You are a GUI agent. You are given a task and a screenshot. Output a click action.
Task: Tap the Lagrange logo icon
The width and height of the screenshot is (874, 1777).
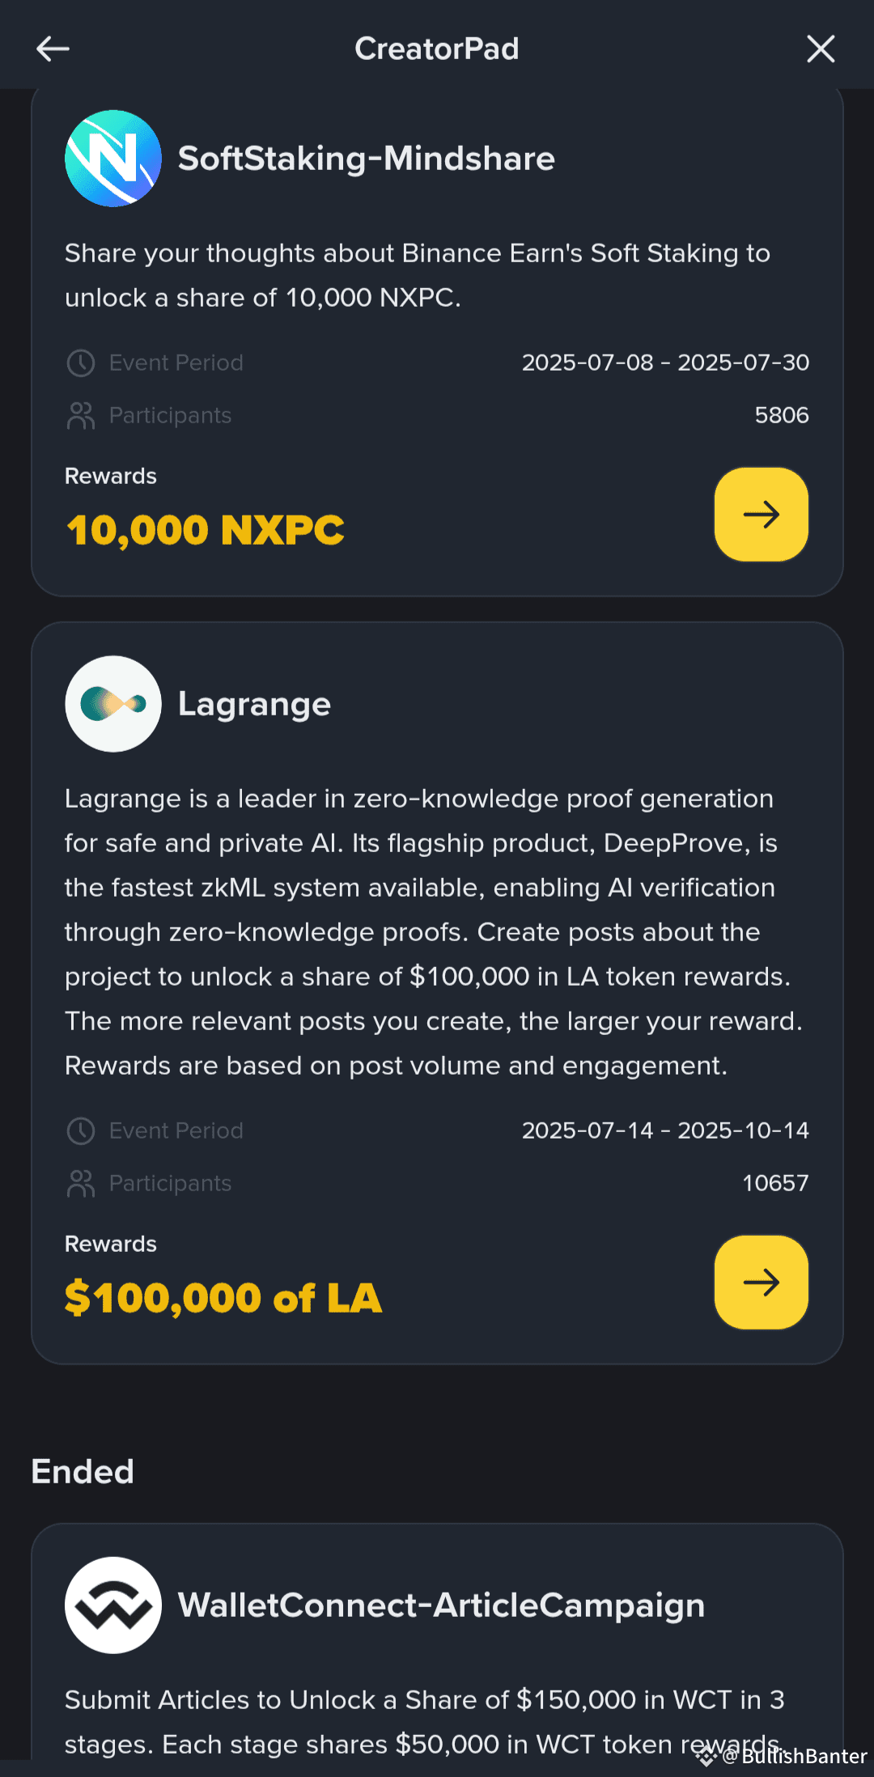[113, 704]
